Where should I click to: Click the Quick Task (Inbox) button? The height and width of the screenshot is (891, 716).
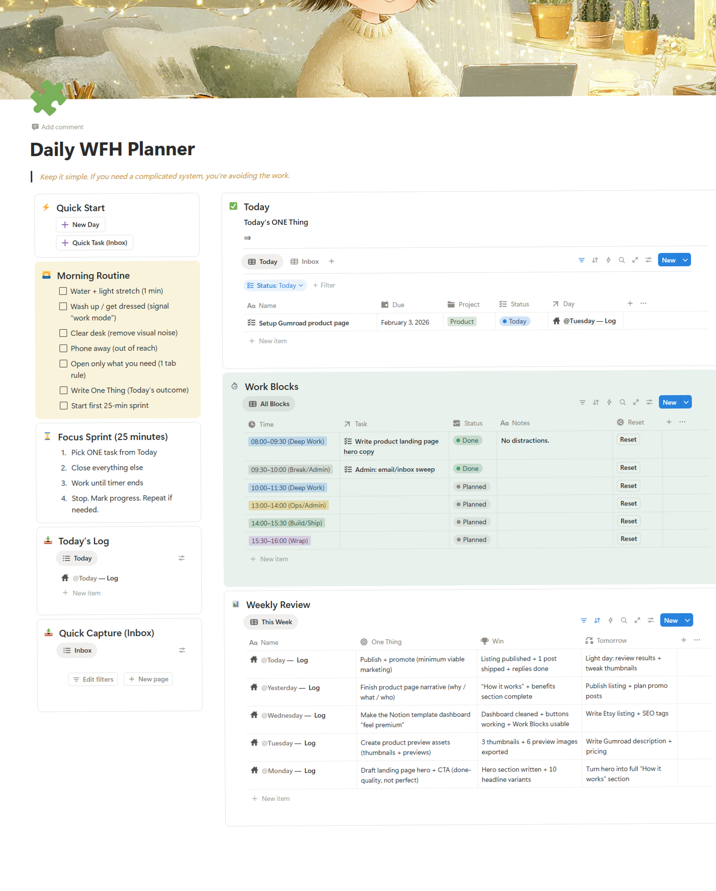(x=95, y=243)
